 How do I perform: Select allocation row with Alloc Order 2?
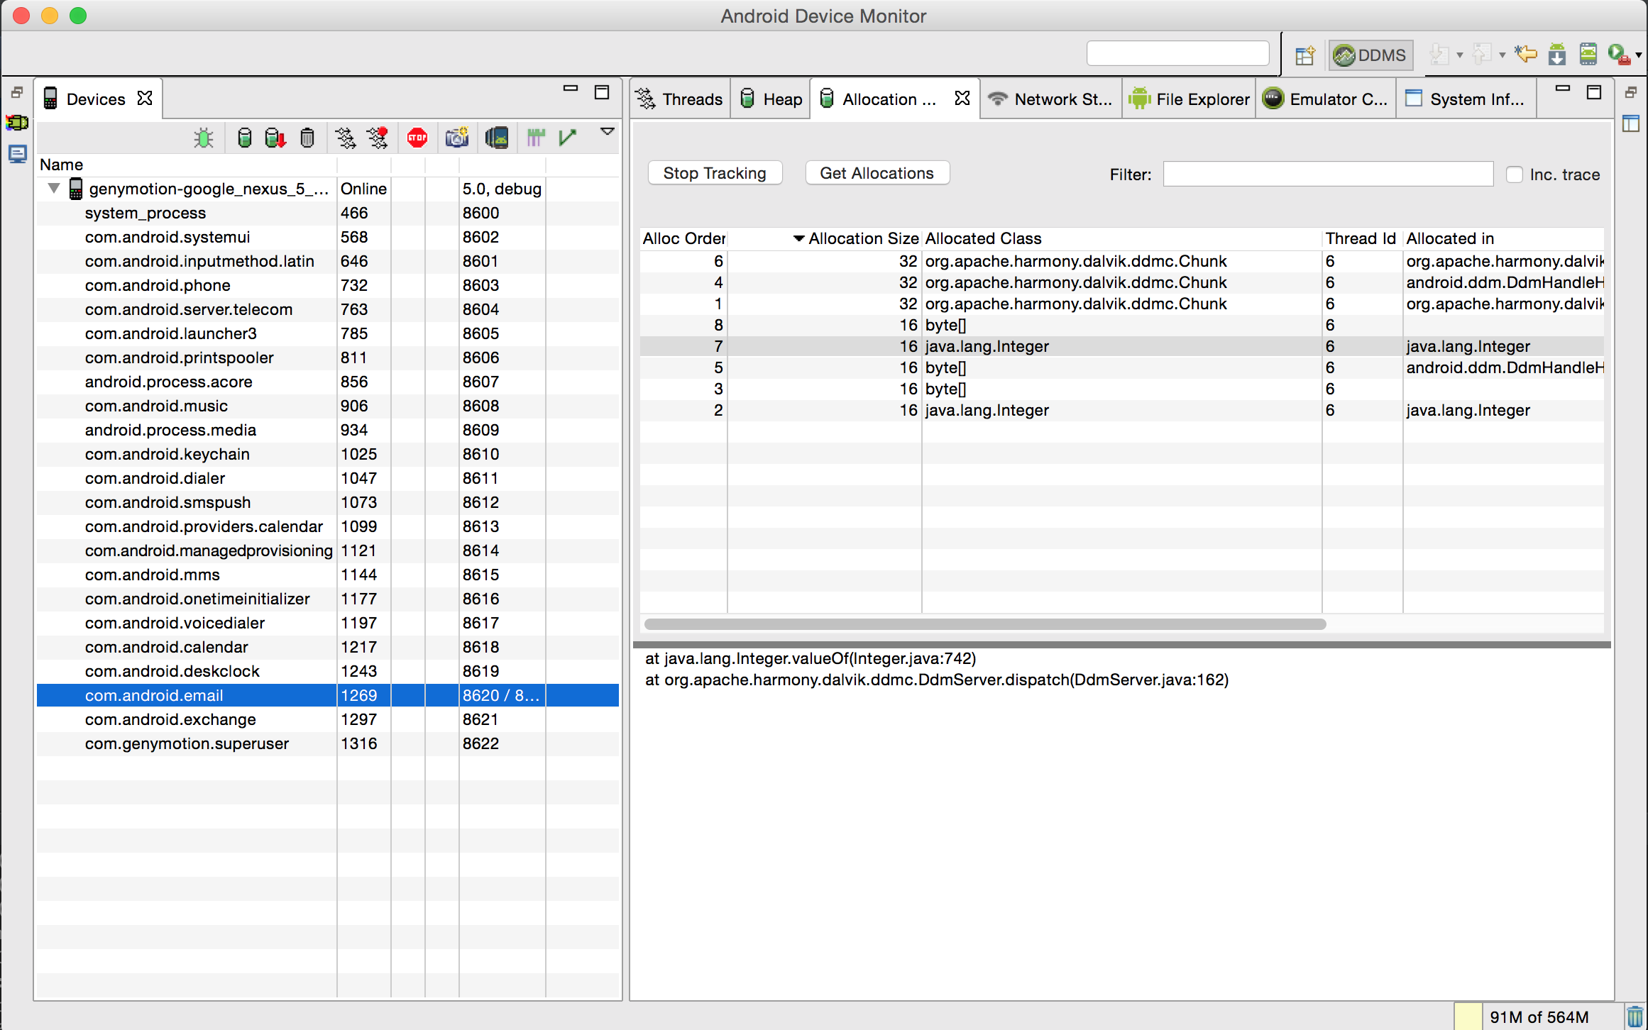pyautogui.click(x=1121, y=410)
